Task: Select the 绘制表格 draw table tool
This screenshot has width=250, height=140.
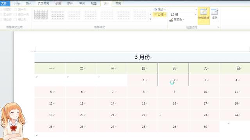Action: 204,16
